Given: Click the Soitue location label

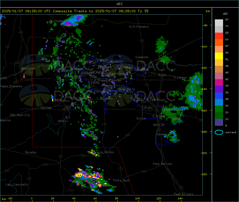Looking at the screenshot, I should point(141,118).
